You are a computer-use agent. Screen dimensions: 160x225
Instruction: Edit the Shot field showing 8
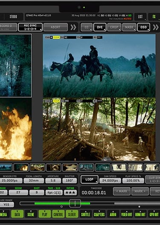pos(37,193)
